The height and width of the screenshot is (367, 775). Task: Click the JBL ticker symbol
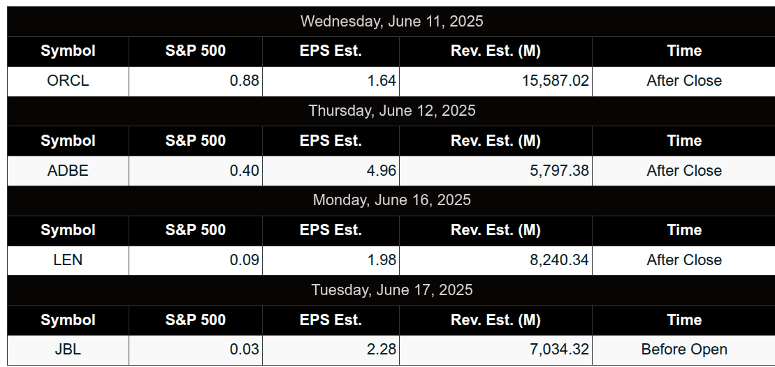pyautogui.click(x=68, y=350)
